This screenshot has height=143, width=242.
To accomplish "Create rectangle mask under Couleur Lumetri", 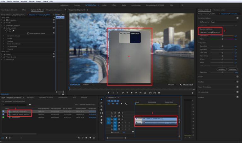I will click(10, 30).
